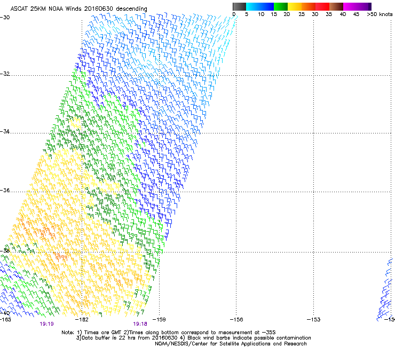The height and width of the screenshot is (347, 395).
Task: Click the 'Data buffer is 22 hrs' note line
Action: pyautogui.click(x=193, y=338)
